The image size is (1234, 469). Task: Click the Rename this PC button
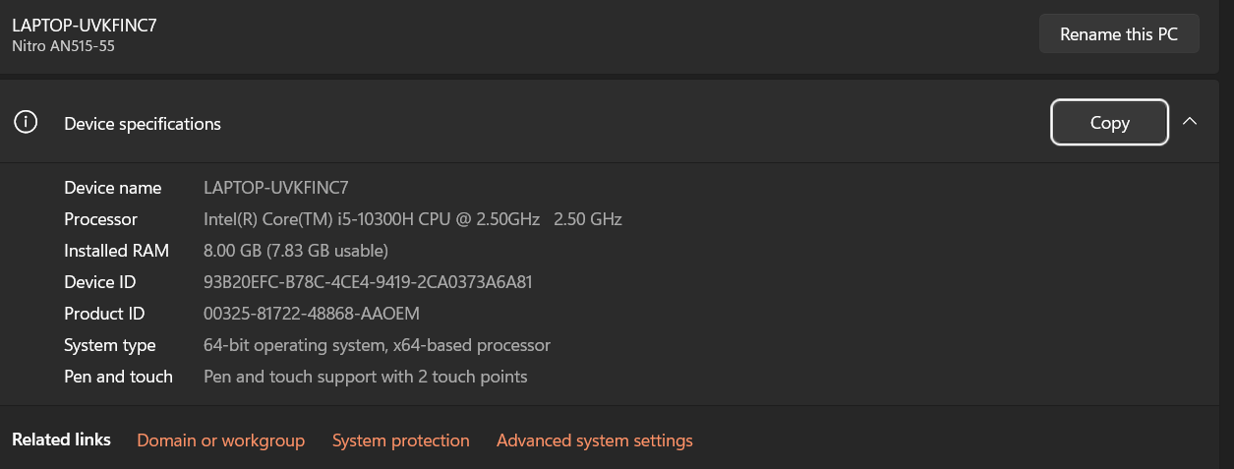pyautogui.click(x=1119, y=34)
